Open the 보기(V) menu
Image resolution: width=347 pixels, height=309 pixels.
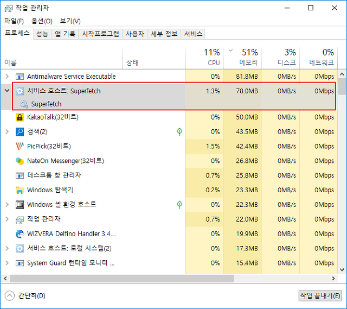[70, 21]
